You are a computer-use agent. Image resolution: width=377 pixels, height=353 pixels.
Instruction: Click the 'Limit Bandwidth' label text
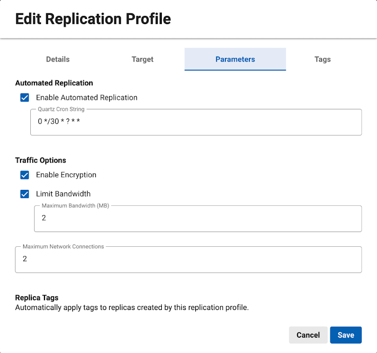click(x=63, y=194)
